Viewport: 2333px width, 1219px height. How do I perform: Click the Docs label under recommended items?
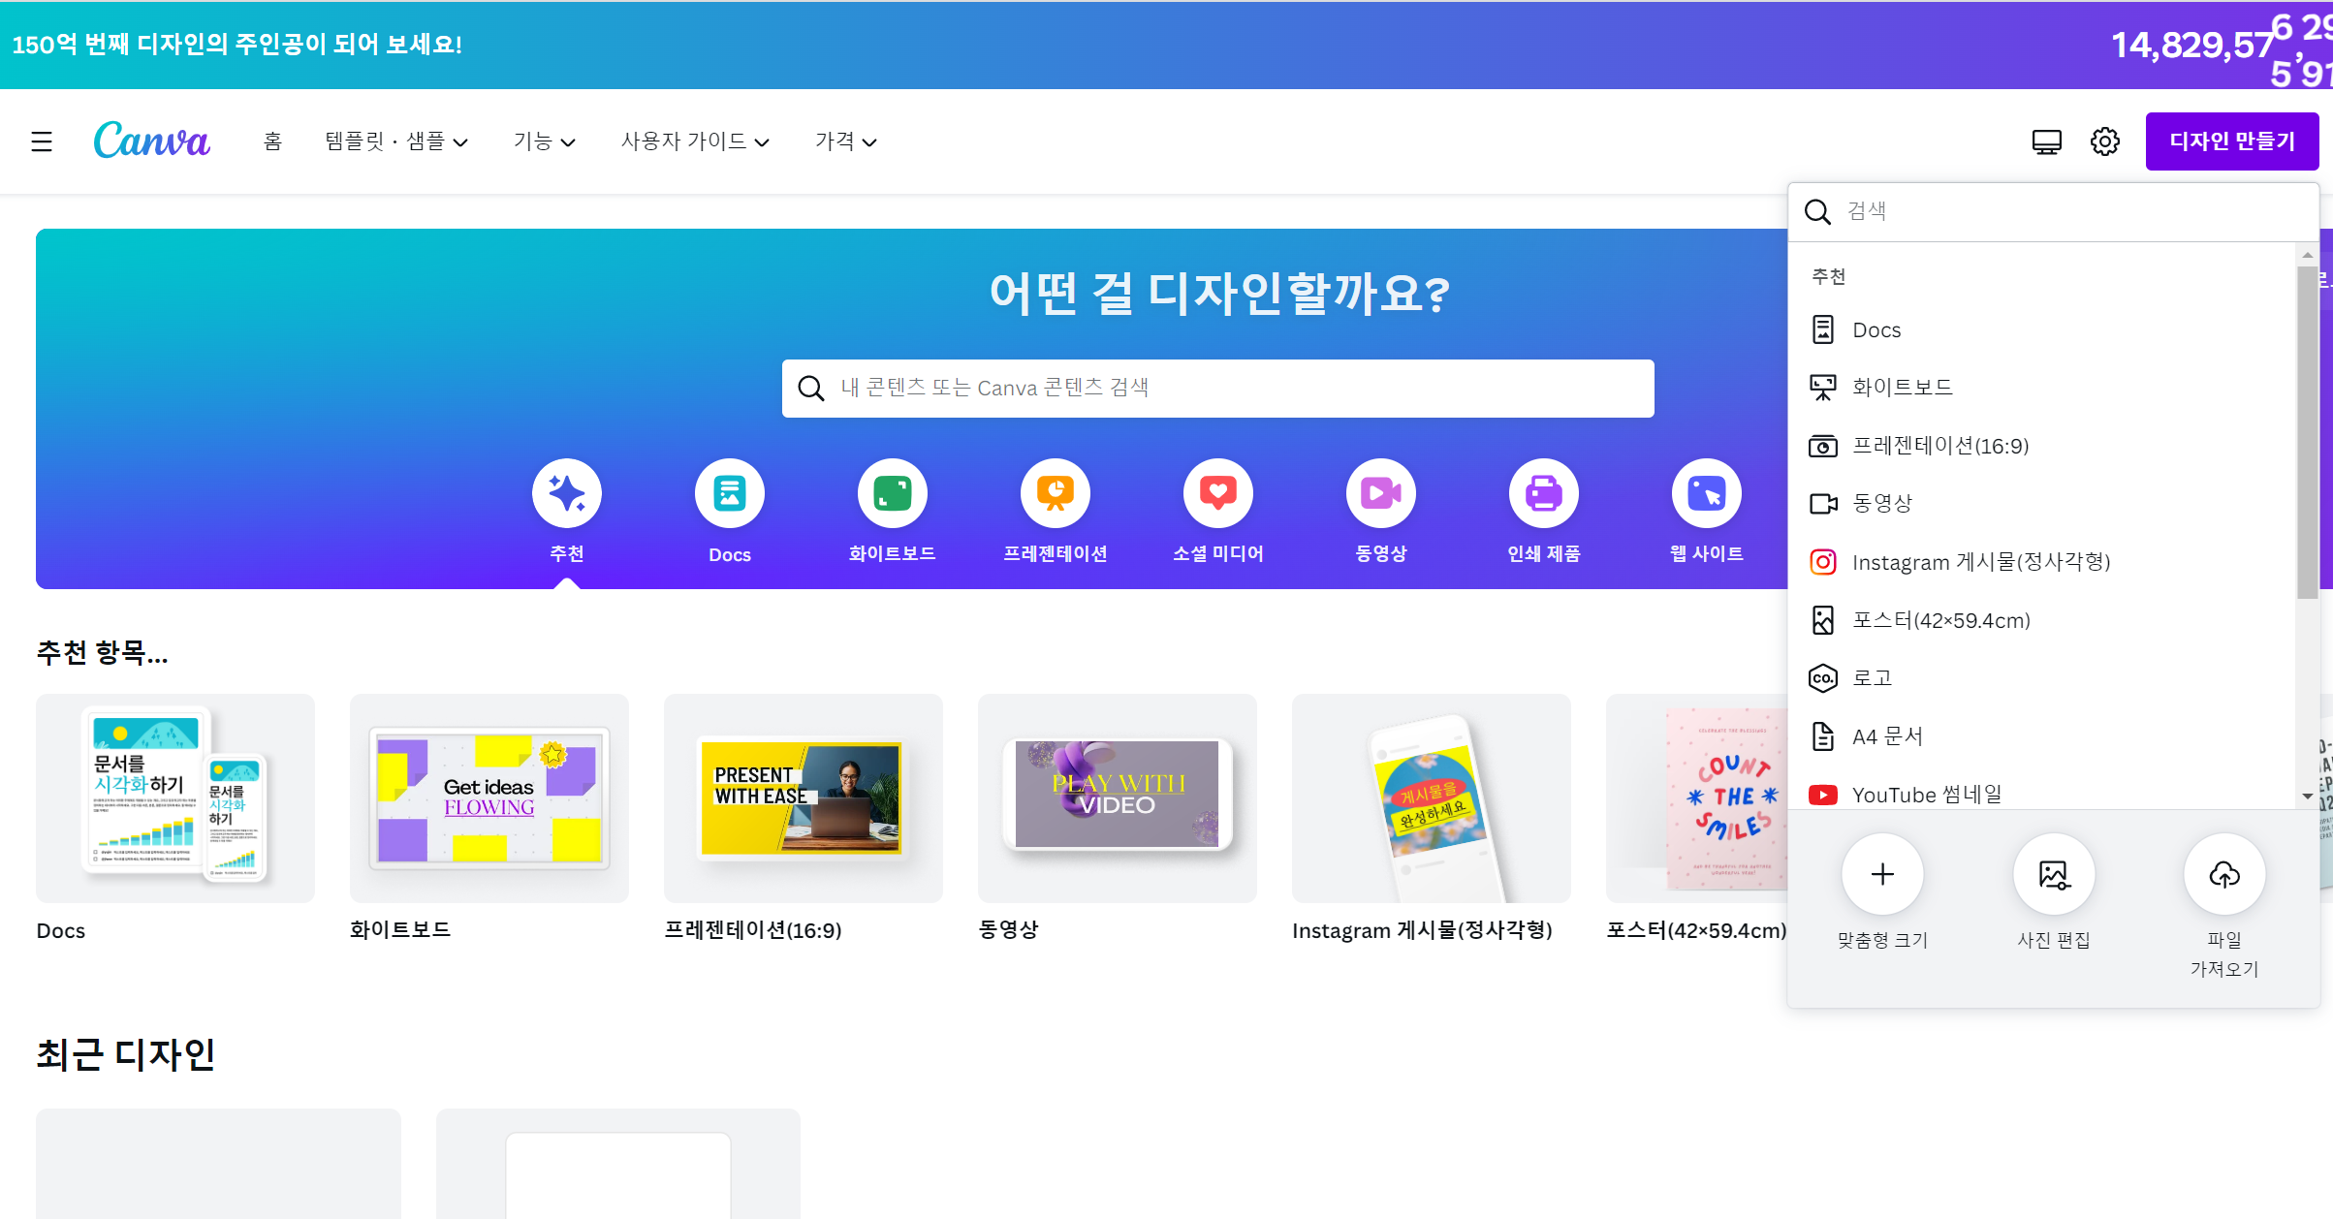click(x=61, y=930)
